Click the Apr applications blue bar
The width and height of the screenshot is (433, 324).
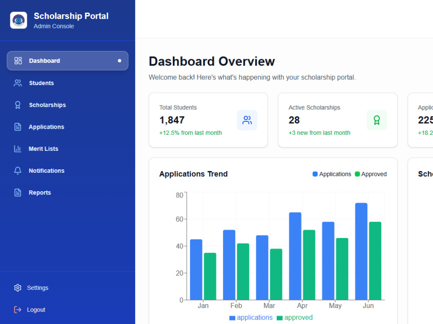295,256
